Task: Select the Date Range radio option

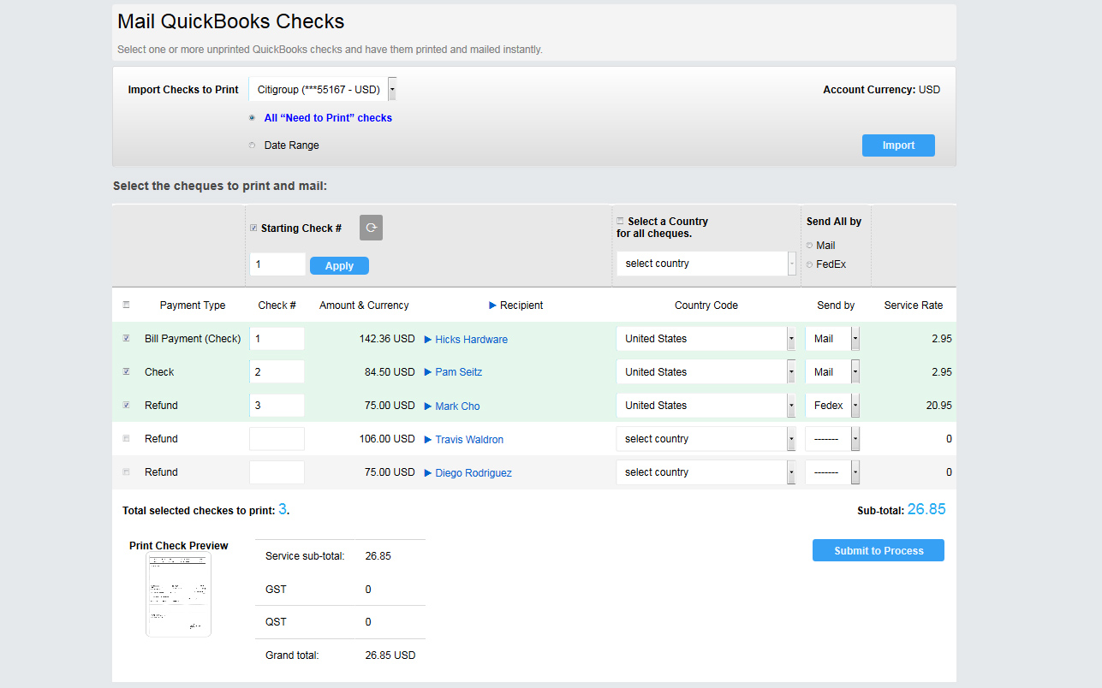Action: click(252, 145)
